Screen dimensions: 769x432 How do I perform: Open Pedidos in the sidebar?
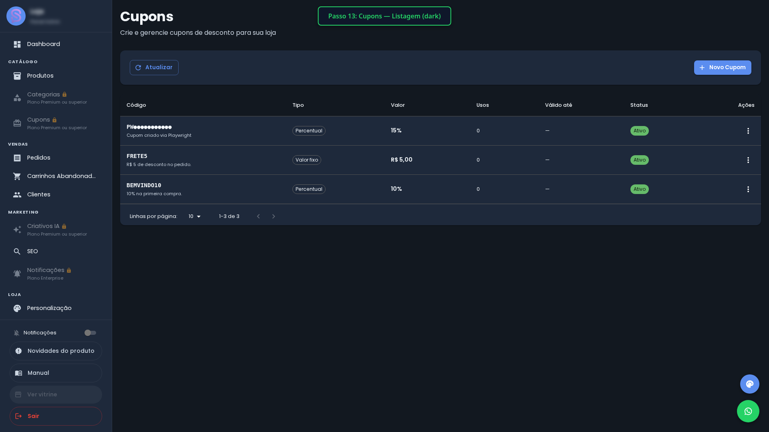[x=56, y=158]
